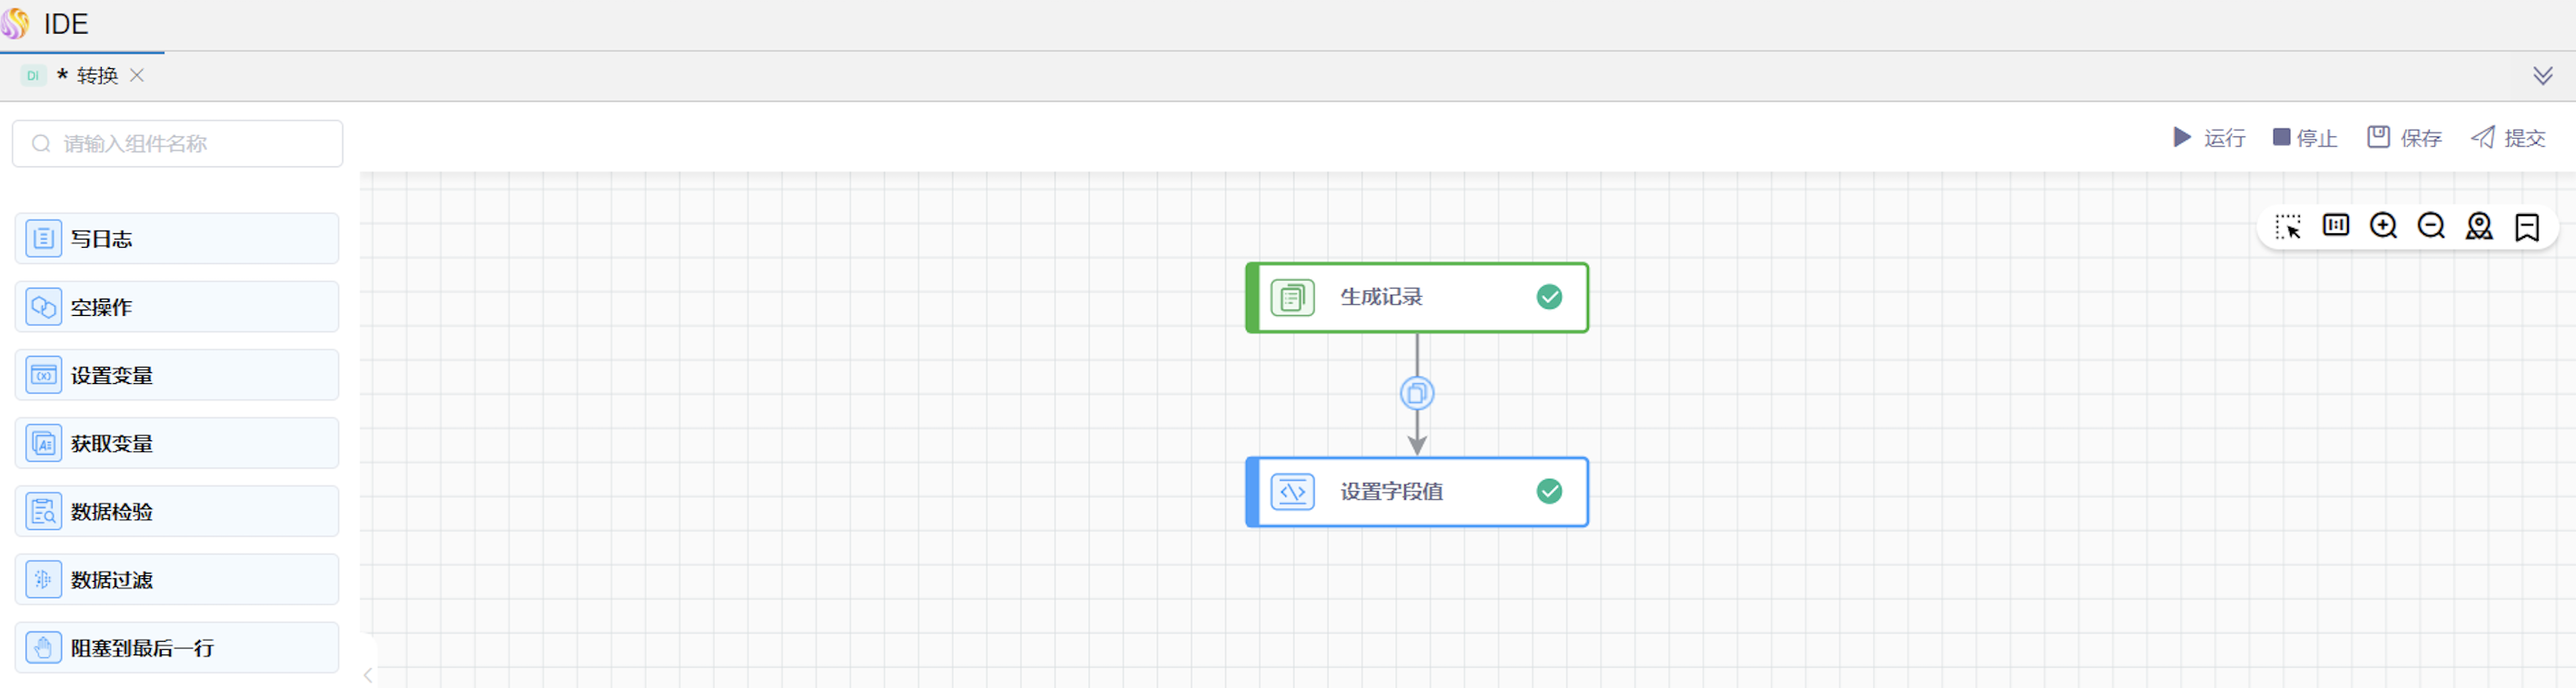
Task: Zoom out on the canvas
Action: [x=2431, y=227]
